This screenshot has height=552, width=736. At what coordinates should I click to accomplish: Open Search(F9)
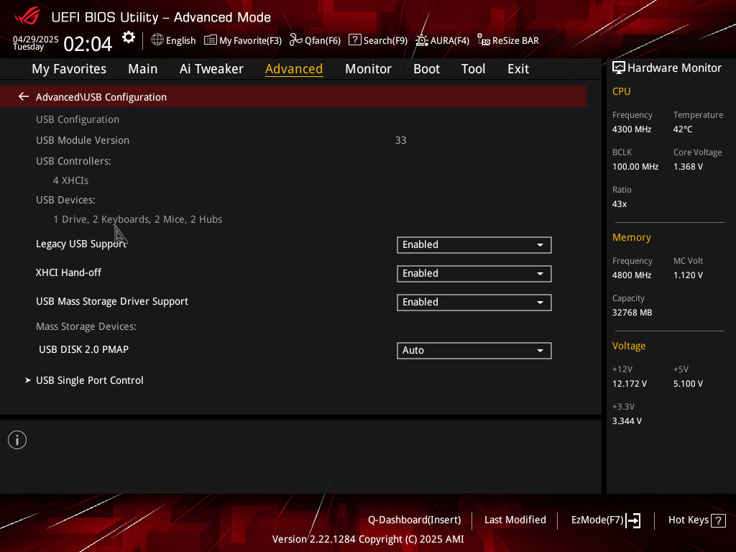[378, 40]
